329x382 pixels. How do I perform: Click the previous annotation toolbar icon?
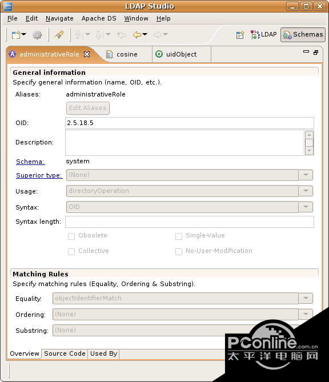pos(99,35)
